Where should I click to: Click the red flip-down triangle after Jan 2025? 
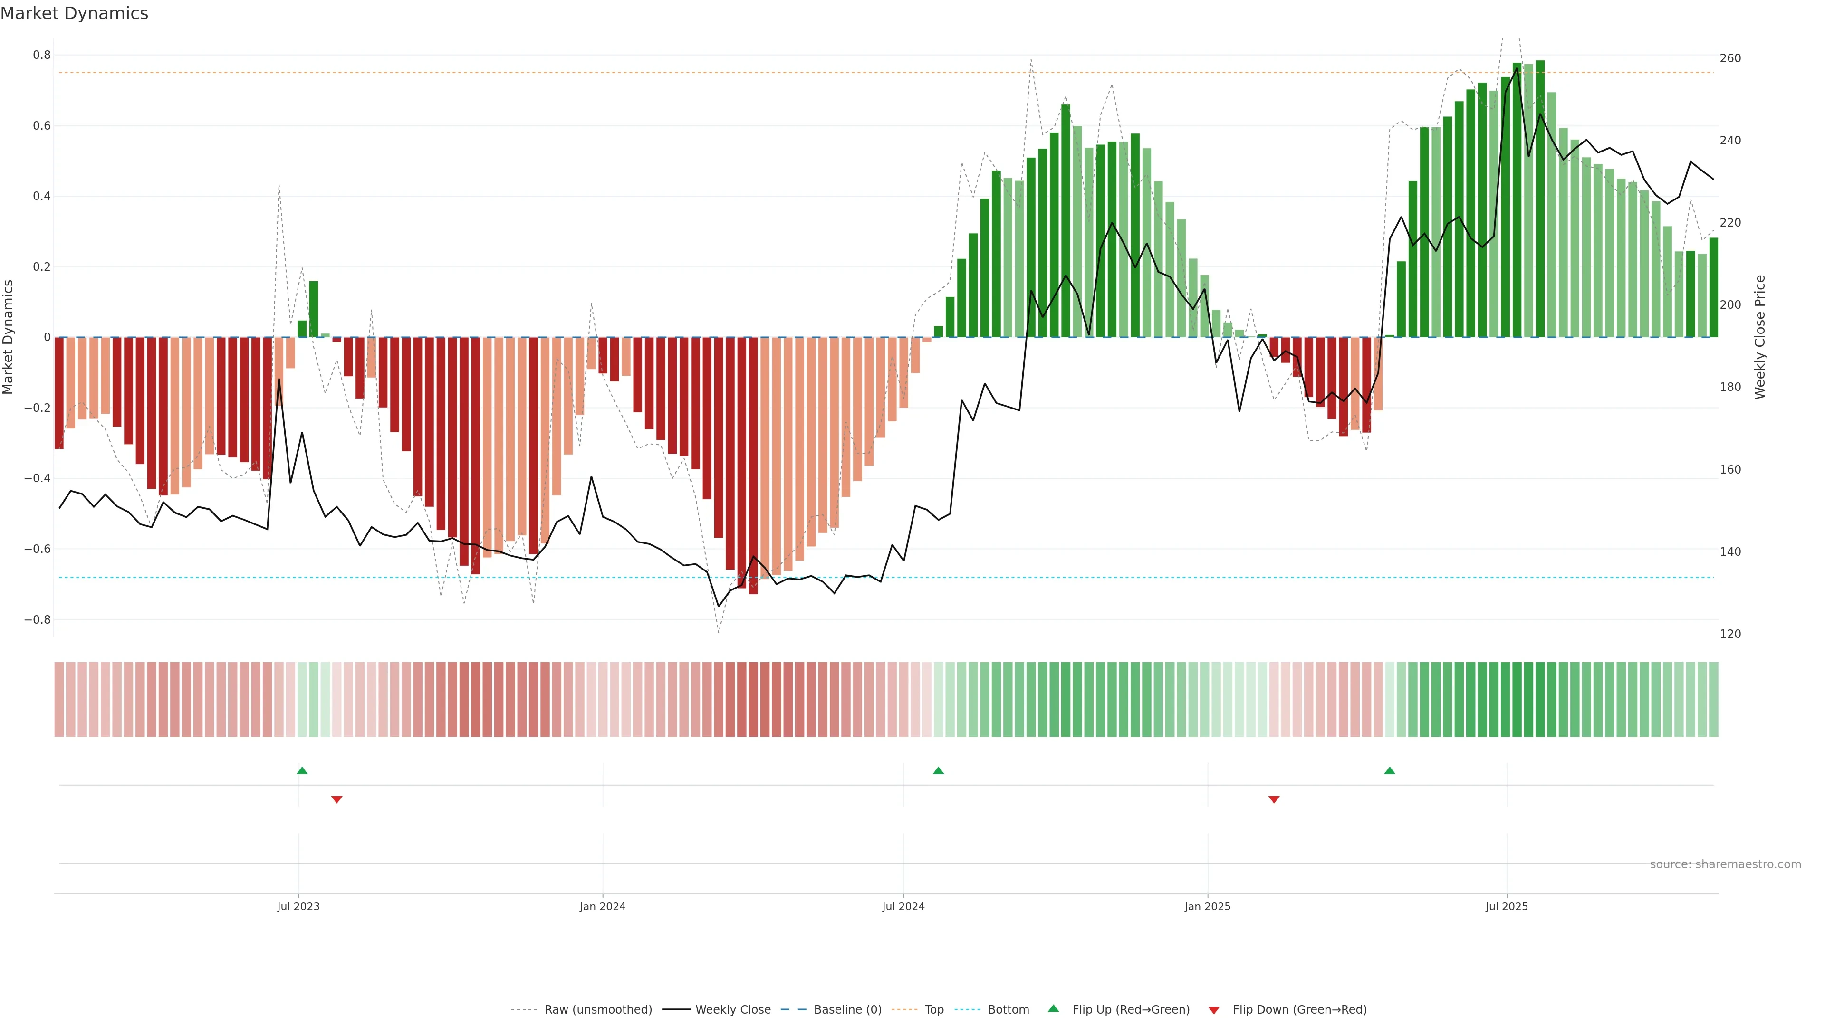(x=1274, y=799)
